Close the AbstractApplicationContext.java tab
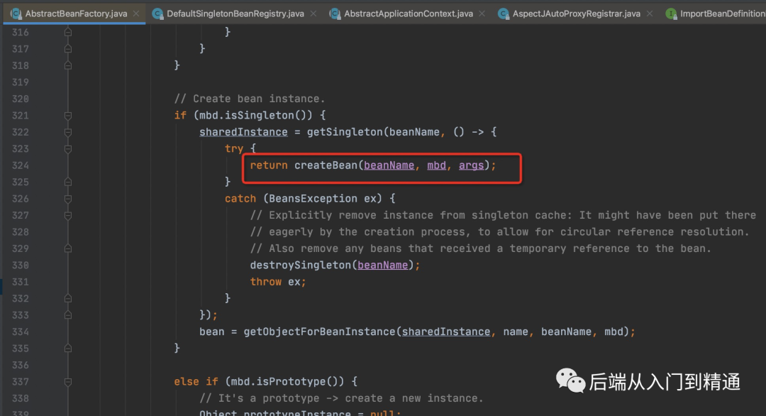The height and width of the screenshot is (416, 766). coord(482,13)
